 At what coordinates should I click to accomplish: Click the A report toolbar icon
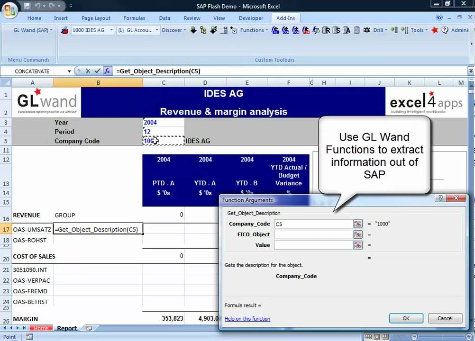[x=347, y=30]
